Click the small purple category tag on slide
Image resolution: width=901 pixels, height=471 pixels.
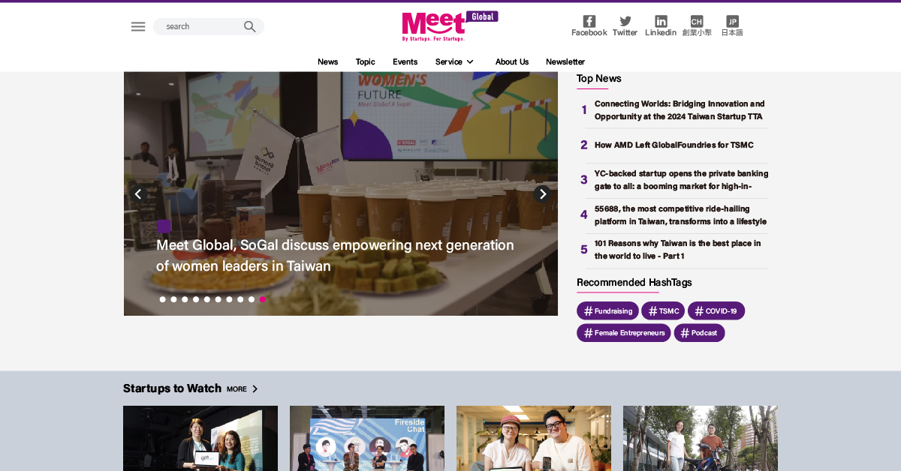coord(164,226)
